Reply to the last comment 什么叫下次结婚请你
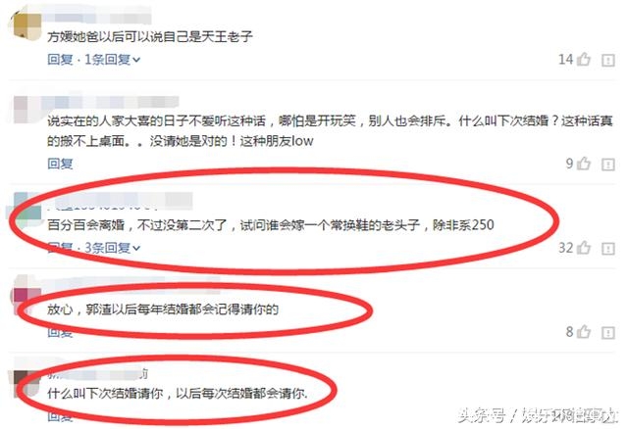This screenshot has height=429, width=628. click(60, 416)
